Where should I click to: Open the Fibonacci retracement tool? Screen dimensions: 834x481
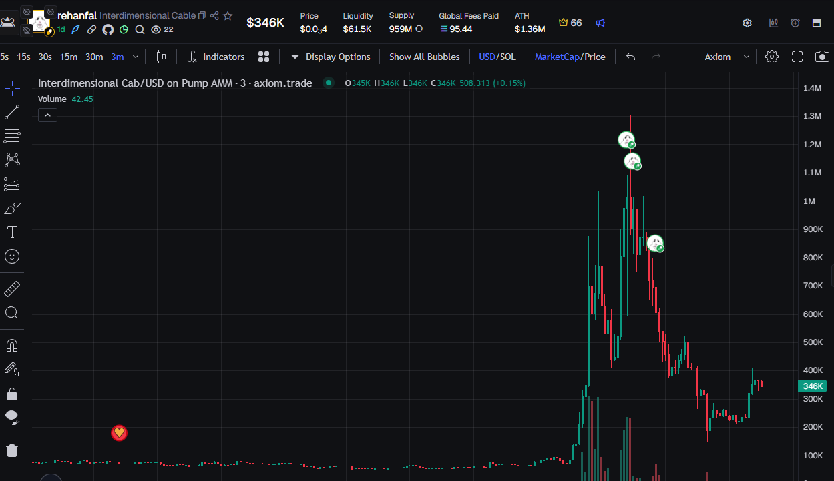coord(12,136)
